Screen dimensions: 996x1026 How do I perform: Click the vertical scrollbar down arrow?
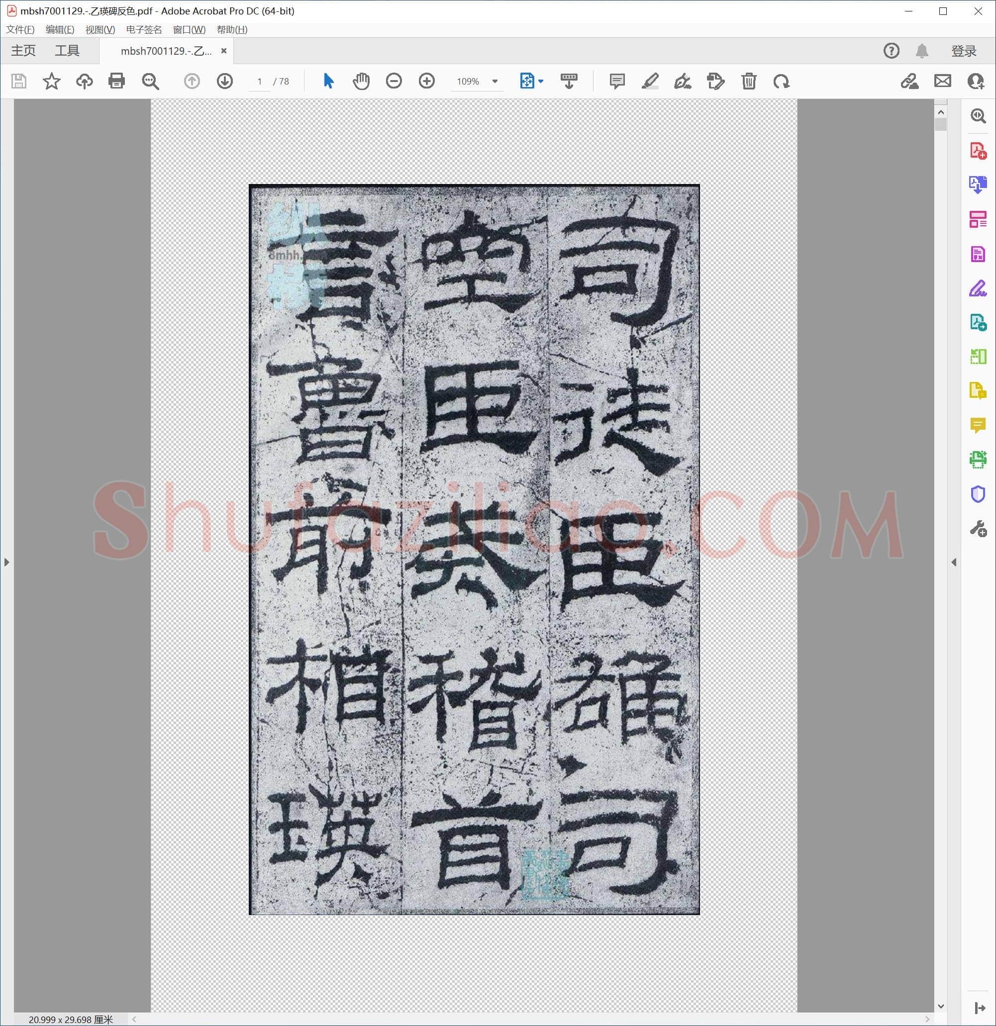pos(940,1006)
